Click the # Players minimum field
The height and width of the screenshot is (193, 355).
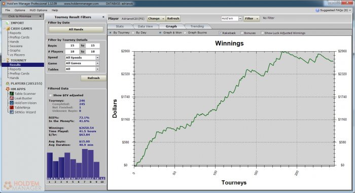[72, 52]
